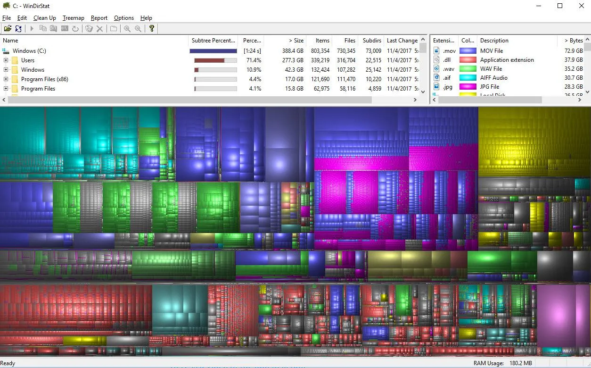Click the extension list horizontal scrollbar
This screenshot has height=368, width=591.
pos(490,100)
